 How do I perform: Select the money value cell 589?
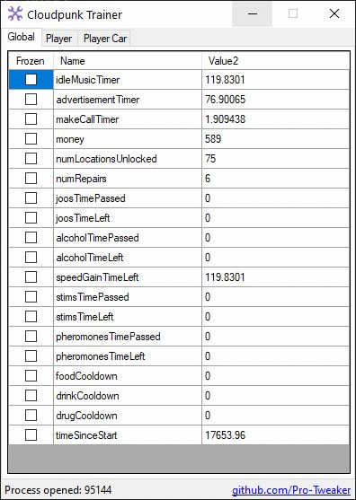point(276,139)
